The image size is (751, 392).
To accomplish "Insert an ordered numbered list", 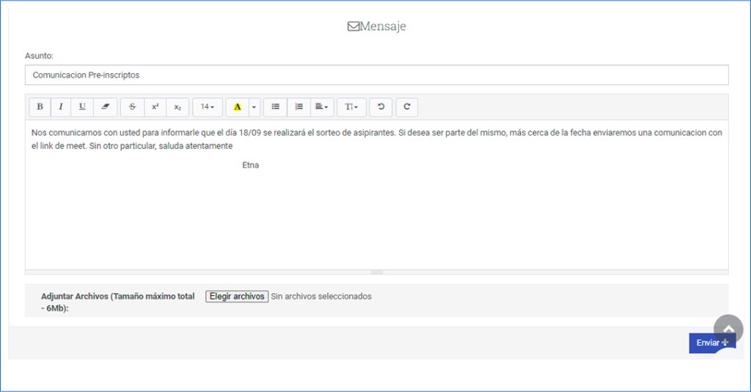I will (298, 107).
